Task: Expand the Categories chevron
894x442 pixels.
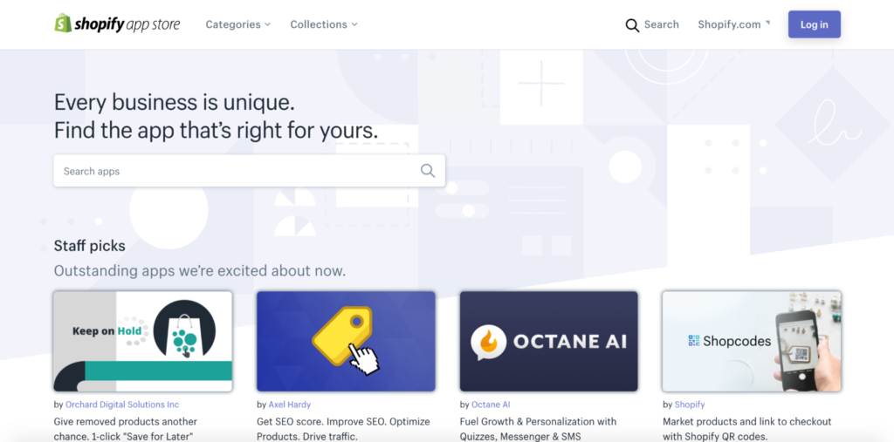Action: click(267, 24)
